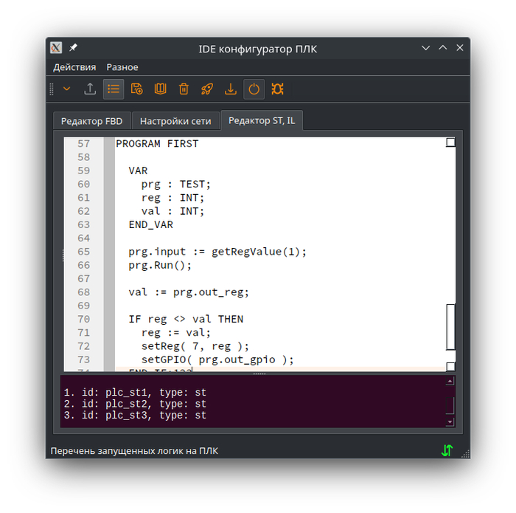Switch to the Редактор FBD tab
The image size is (516, 513).
tap(92, 121)
